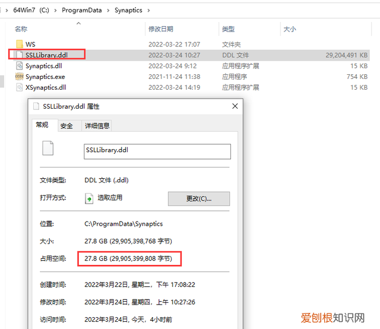Screen dimensions: 380x329
Task: Close the SSLLibrary.ddl 属性 dialog
Action: [x=235, y=106]
